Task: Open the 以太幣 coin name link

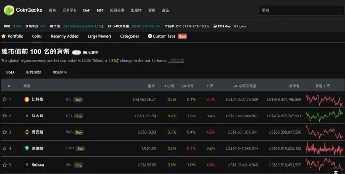Action: click(x=38, y=116)
